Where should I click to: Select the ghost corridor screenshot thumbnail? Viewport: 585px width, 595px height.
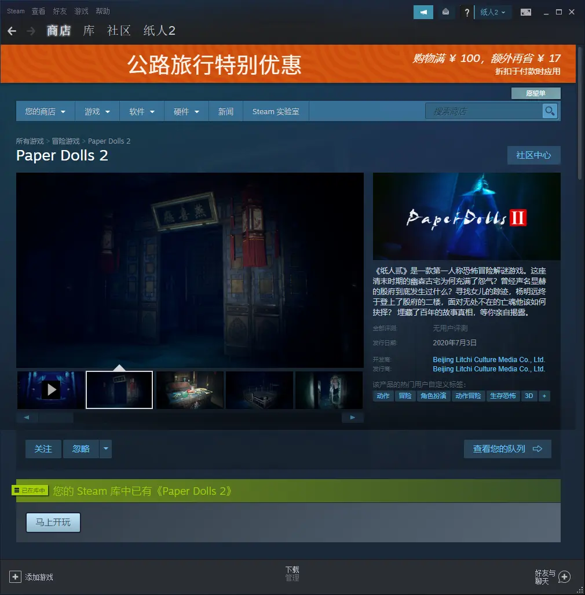point(329,390)
